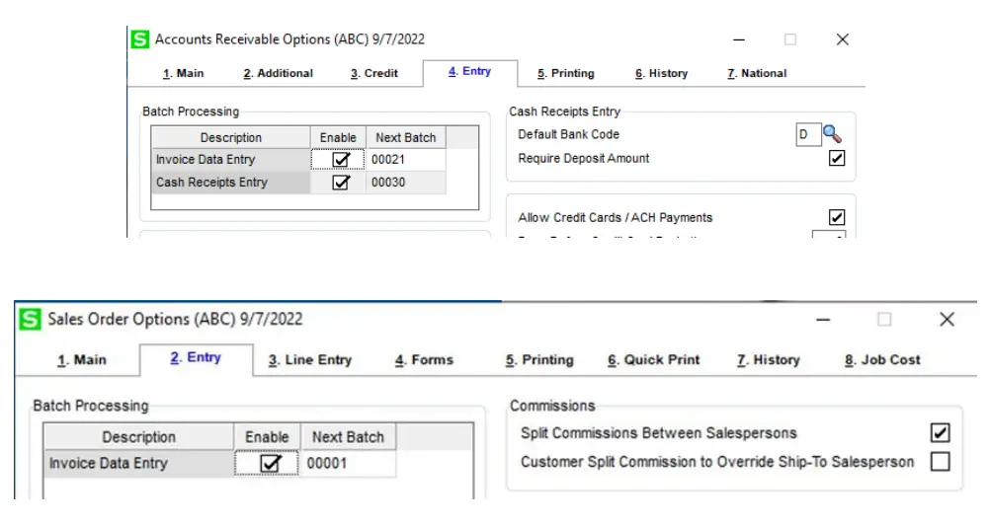Switch to Job Cost tab

[x=882, y=359]
